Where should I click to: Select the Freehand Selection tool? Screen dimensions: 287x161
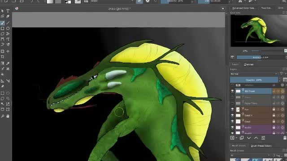[x=8, y=98]
